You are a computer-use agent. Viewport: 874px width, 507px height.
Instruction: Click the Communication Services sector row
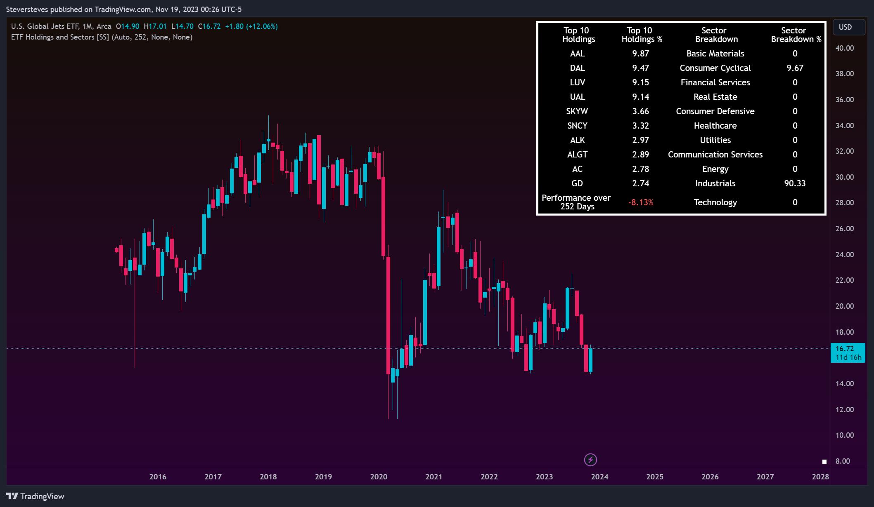pos(715,155)
